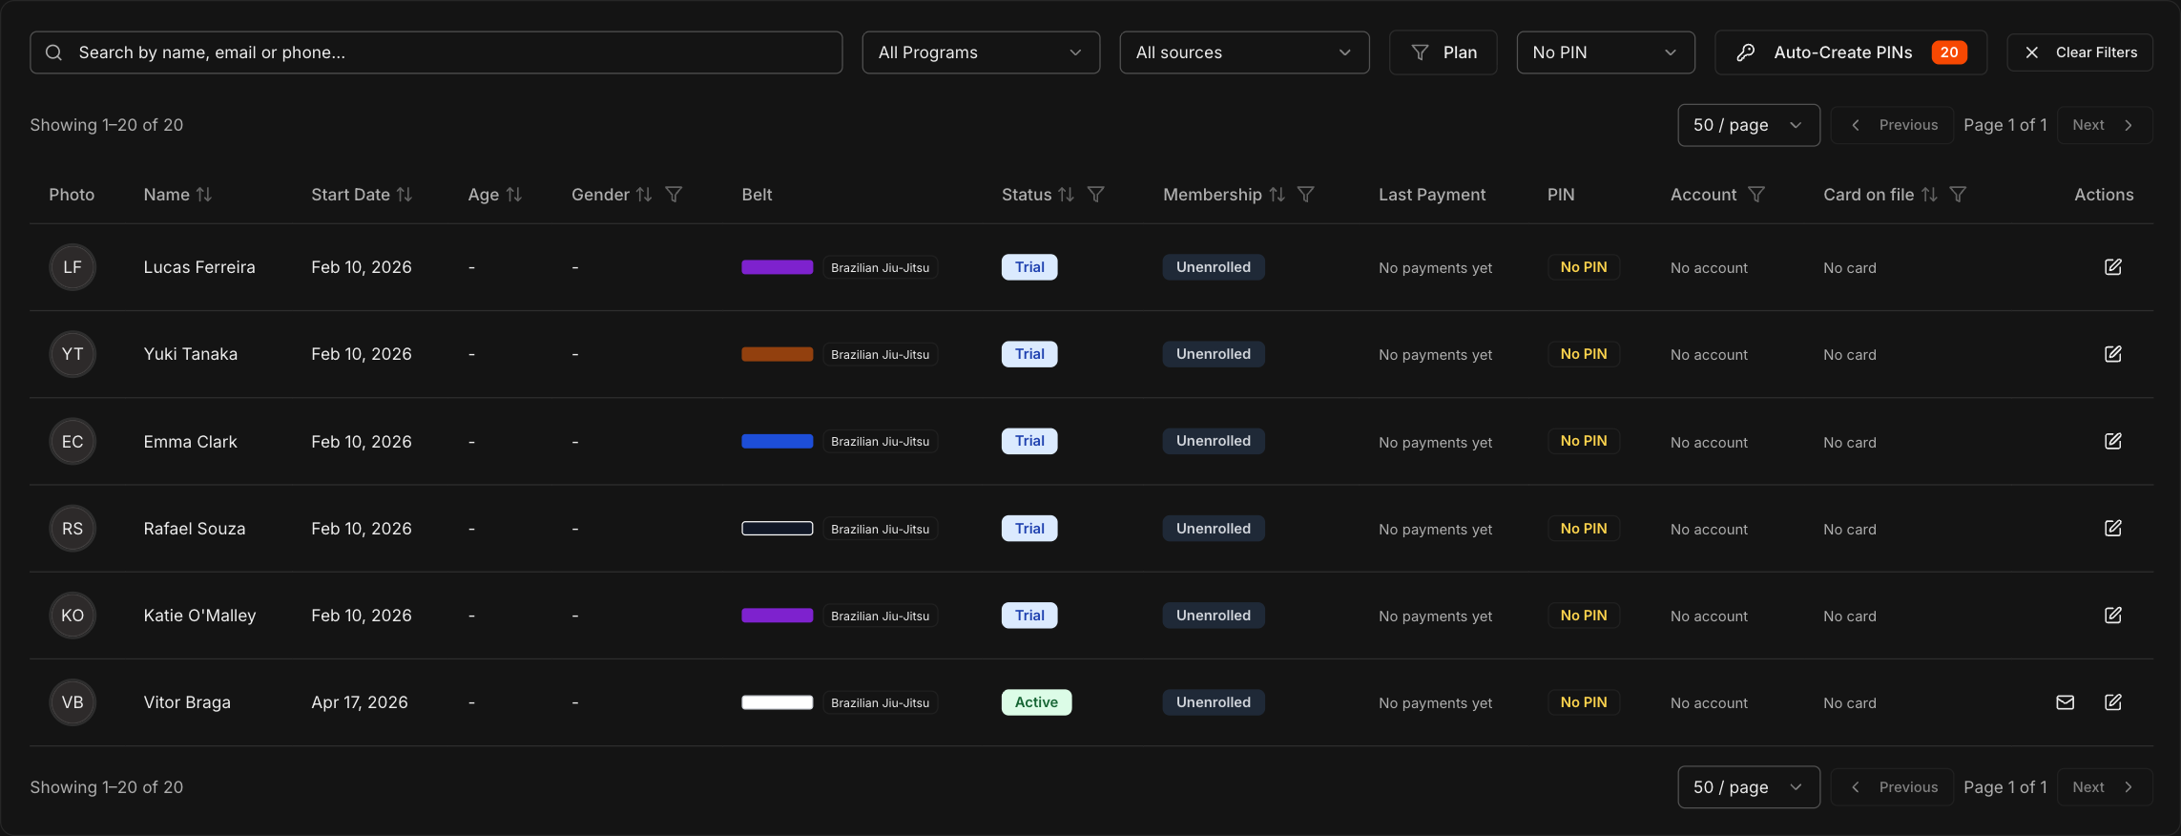Click Rafael Souza's No account text

(1709, 530)
